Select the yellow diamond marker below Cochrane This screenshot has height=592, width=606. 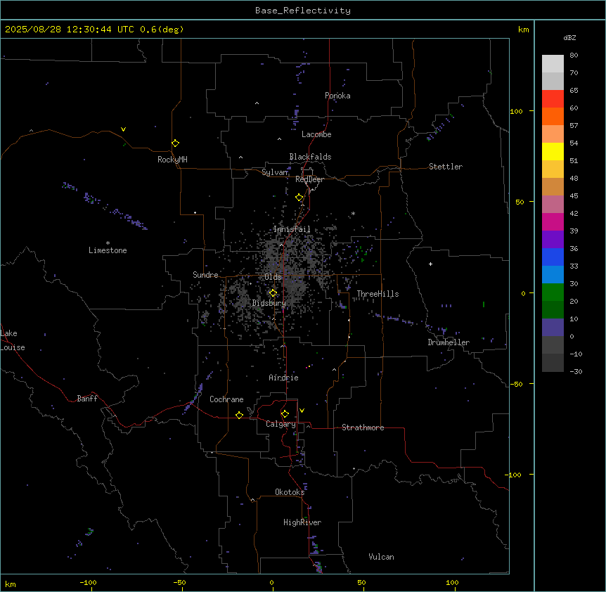click(x=239, y=415)
